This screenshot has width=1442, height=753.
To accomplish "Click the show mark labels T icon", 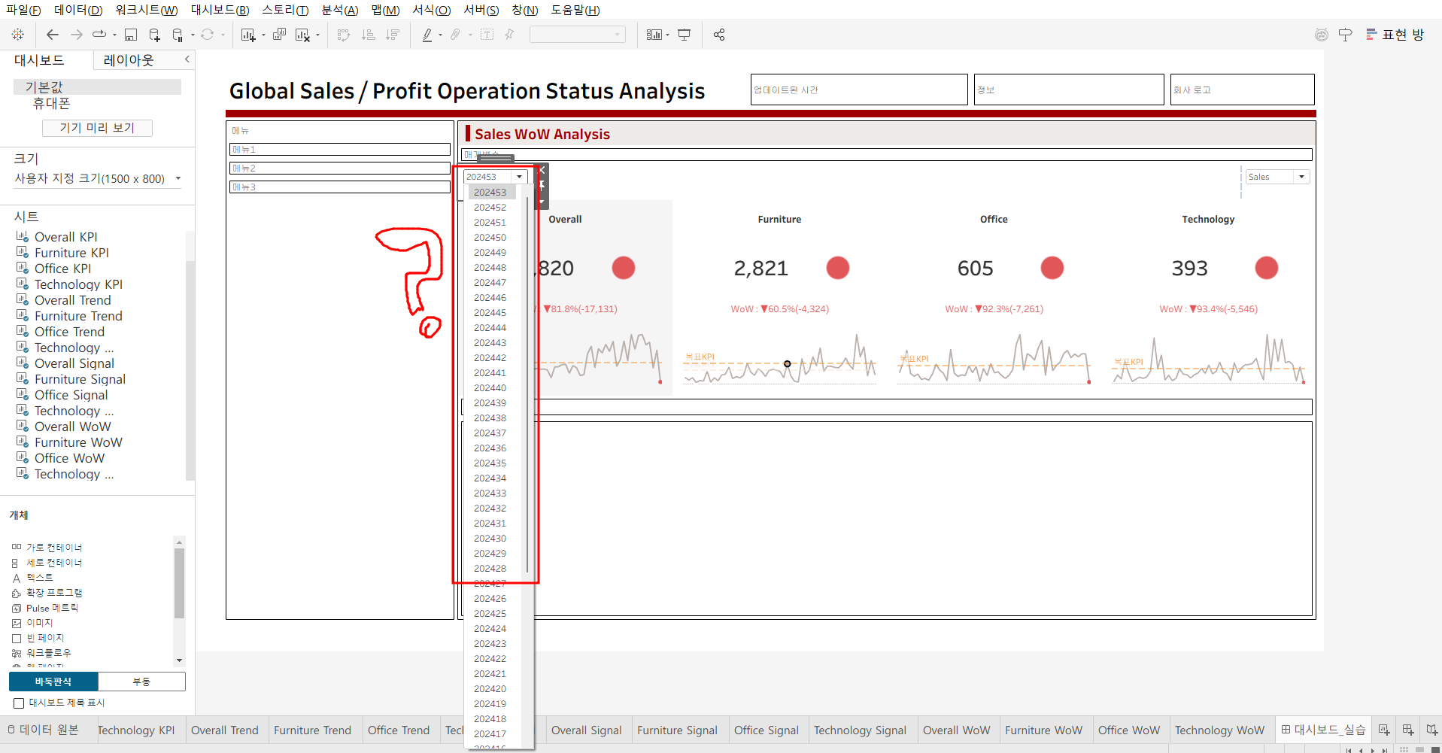I will 487,35.
